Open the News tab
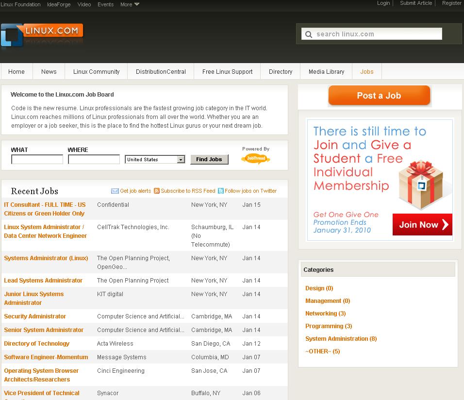 [49, 72]
